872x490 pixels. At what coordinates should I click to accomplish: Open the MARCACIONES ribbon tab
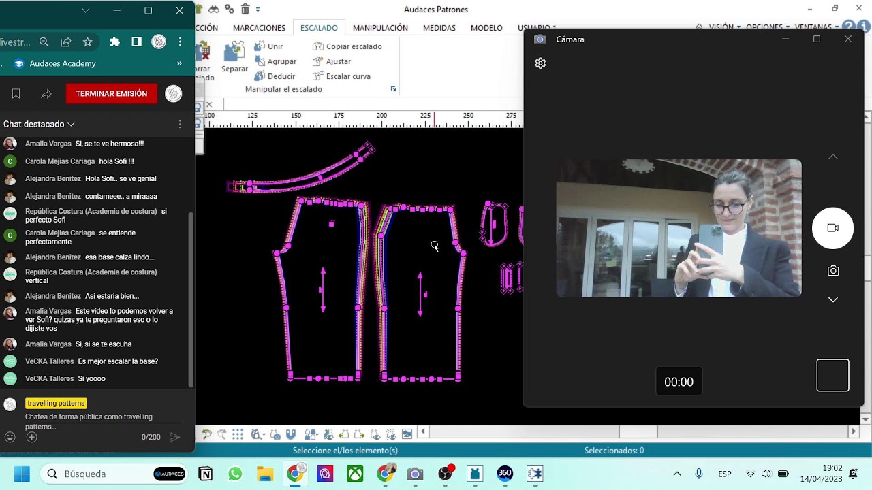tap(259, 28)
